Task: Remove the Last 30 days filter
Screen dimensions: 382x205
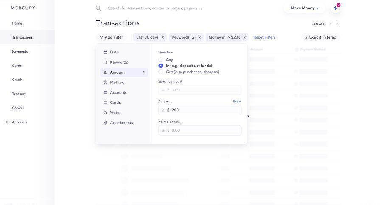Action: (x=163, y=37)
